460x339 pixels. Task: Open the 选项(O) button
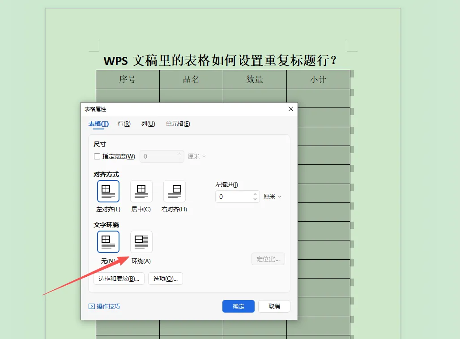click(166, 279)
